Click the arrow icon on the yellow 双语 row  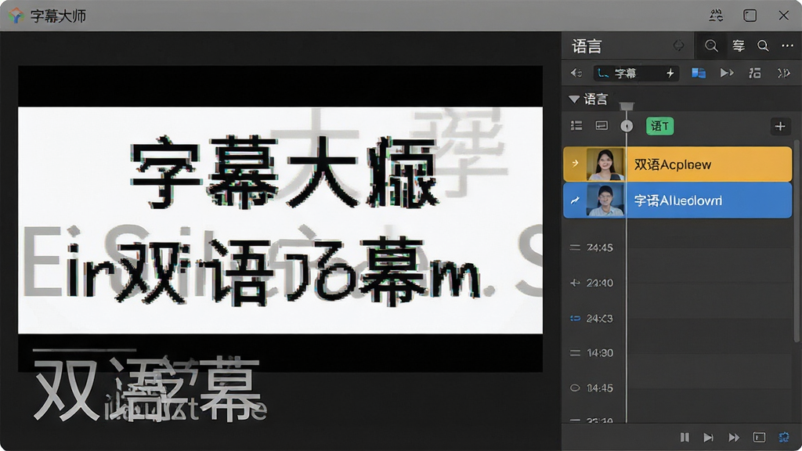coord(576,164)
